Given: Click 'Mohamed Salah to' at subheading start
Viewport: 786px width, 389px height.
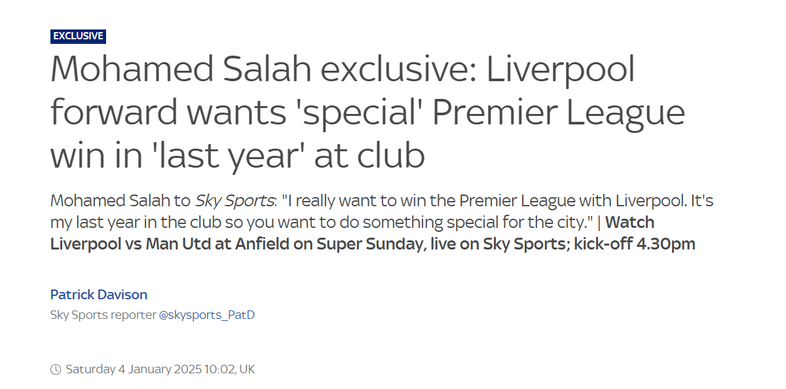Looking at the screenshot, I should pos(121,200).
